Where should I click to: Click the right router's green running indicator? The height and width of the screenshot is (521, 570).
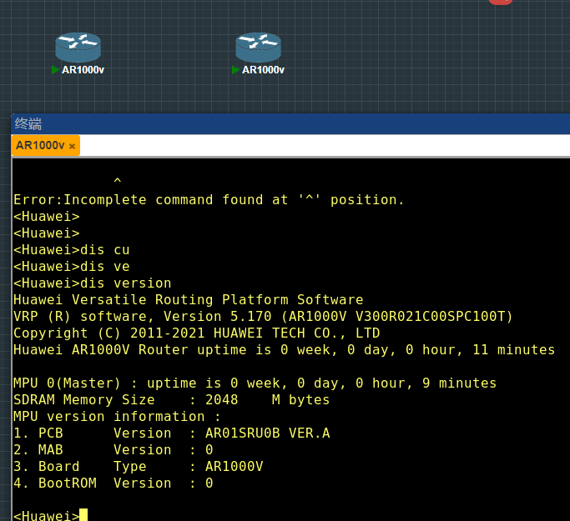(236, 70)
